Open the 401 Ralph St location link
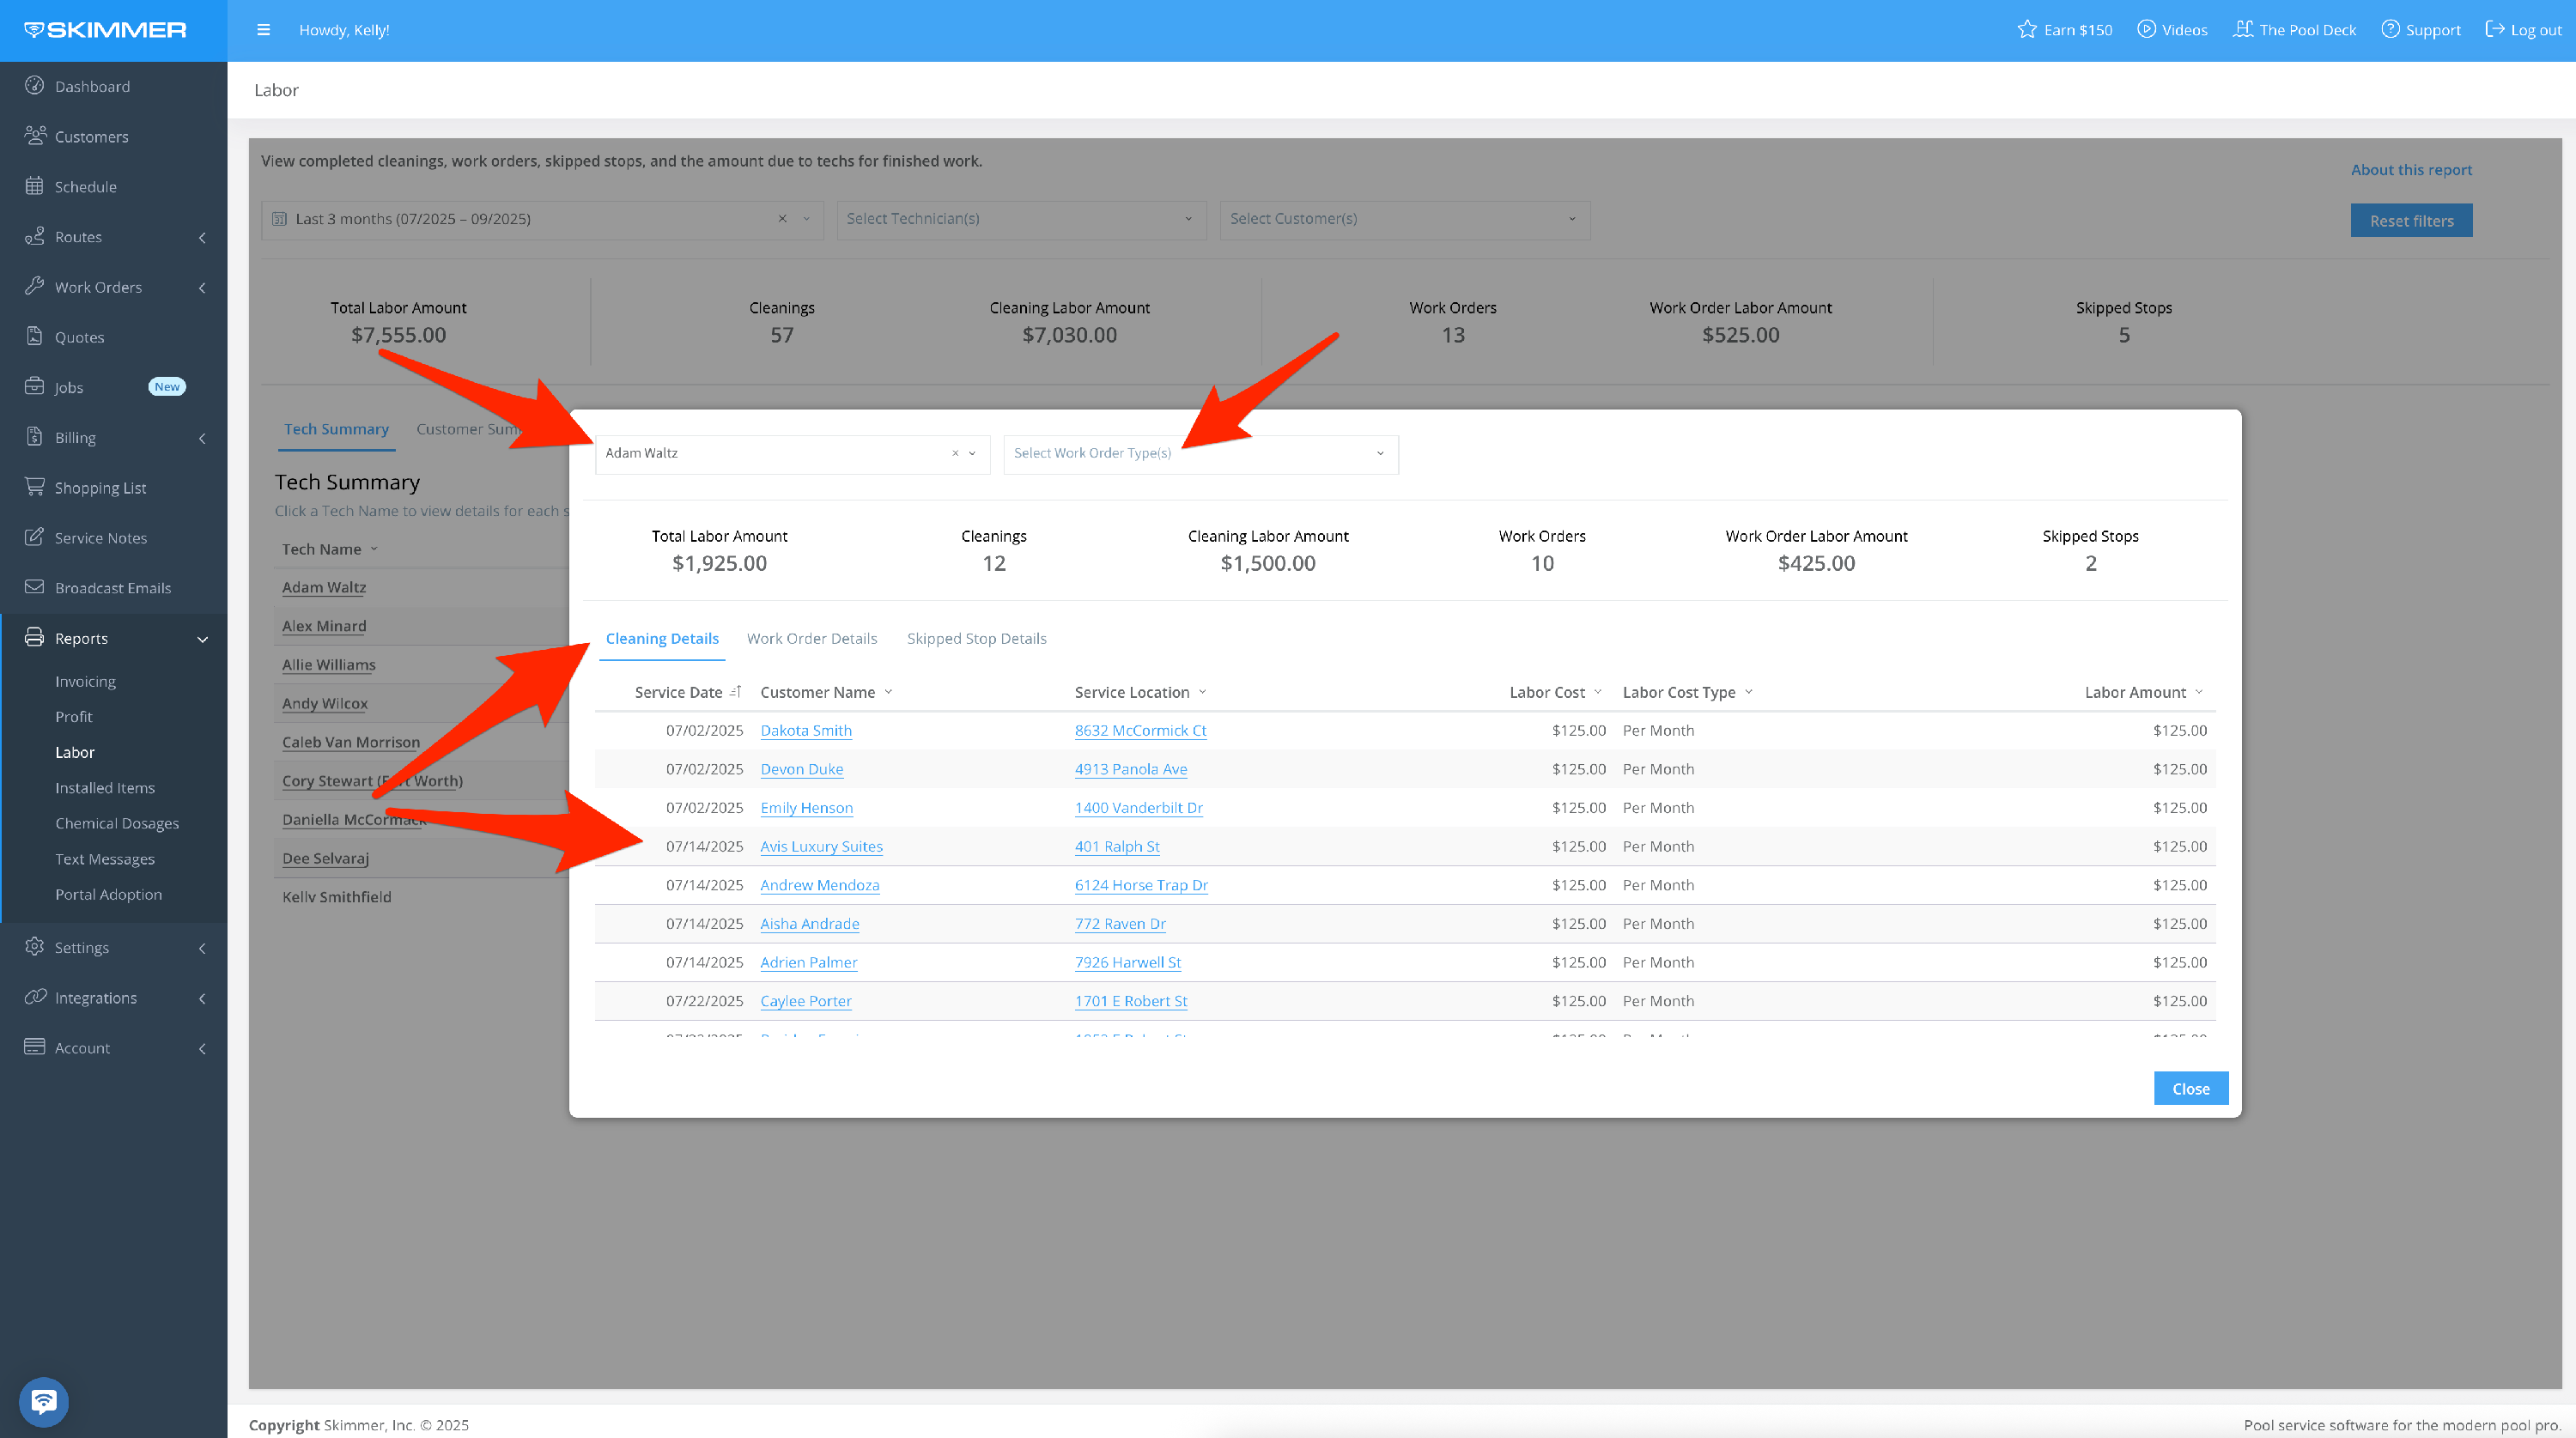 pyautogui.click(x=1117, y=846)
